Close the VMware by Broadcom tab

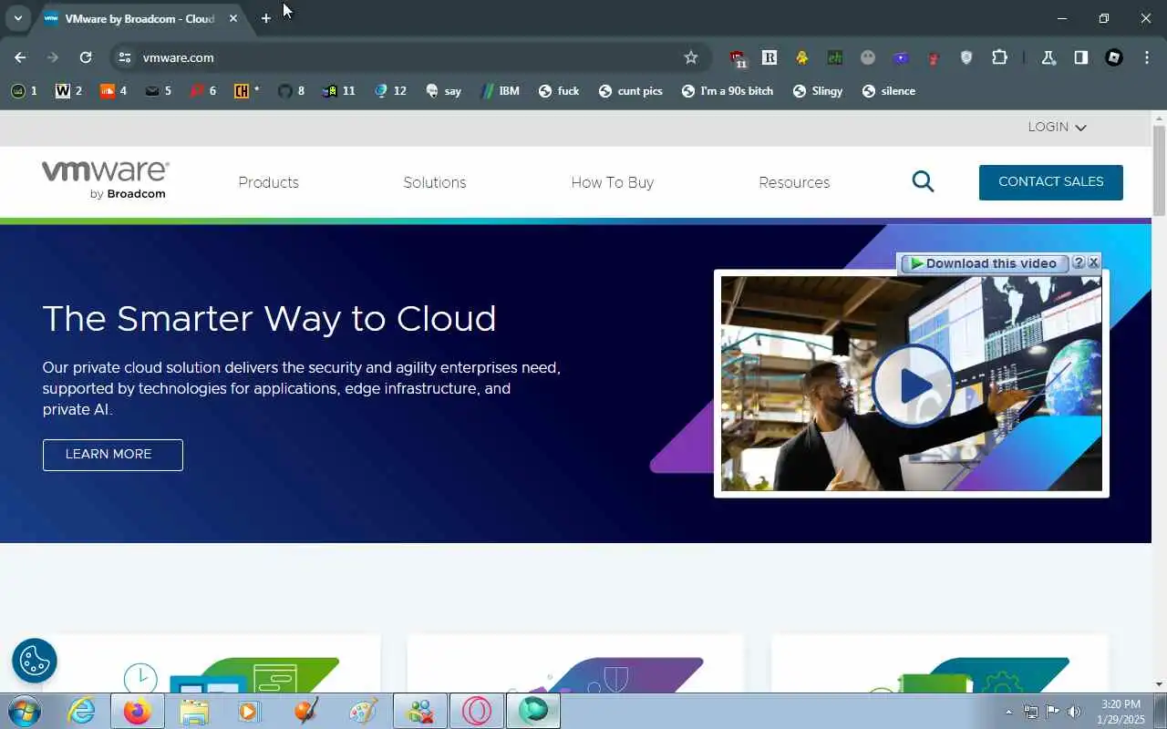233,18
